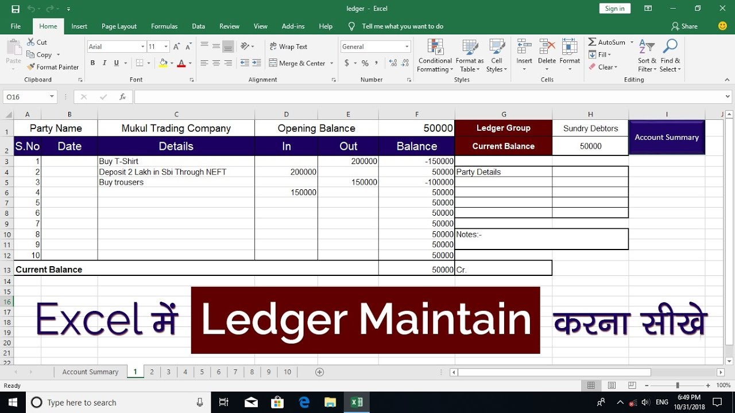Click the Save icon in title bar
735x413 pixels.
[16, 9]
